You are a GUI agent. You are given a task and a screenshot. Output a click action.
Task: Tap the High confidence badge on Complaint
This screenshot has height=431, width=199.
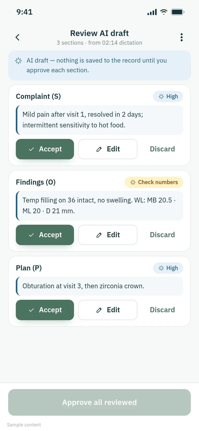[x=168, y=97]
